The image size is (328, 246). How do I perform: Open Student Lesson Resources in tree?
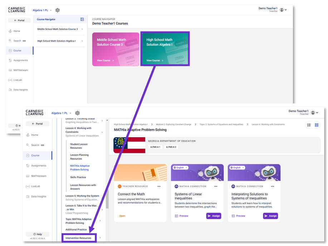coord(79,146)
